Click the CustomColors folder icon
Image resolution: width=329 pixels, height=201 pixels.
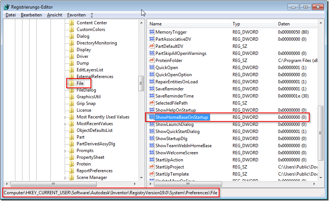point(71,30)
